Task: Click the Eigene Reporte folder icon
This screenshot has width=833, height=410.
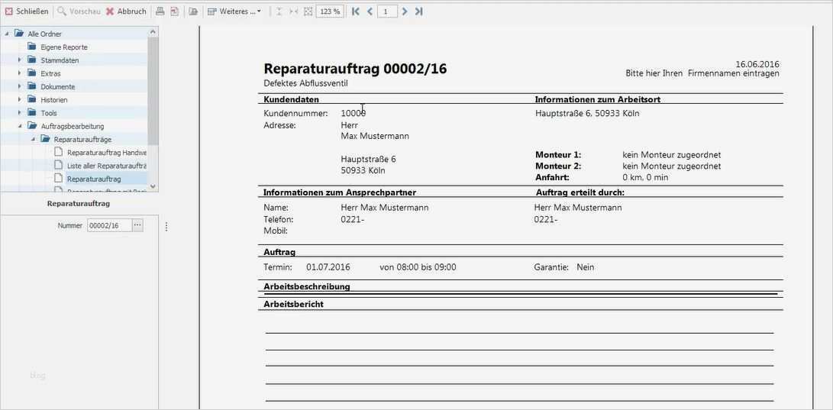Action: pos(32,47)
